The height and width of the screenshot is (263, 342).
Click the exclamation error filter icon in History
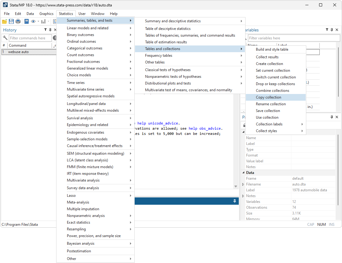pyautogui.click(x=55, y=38)
